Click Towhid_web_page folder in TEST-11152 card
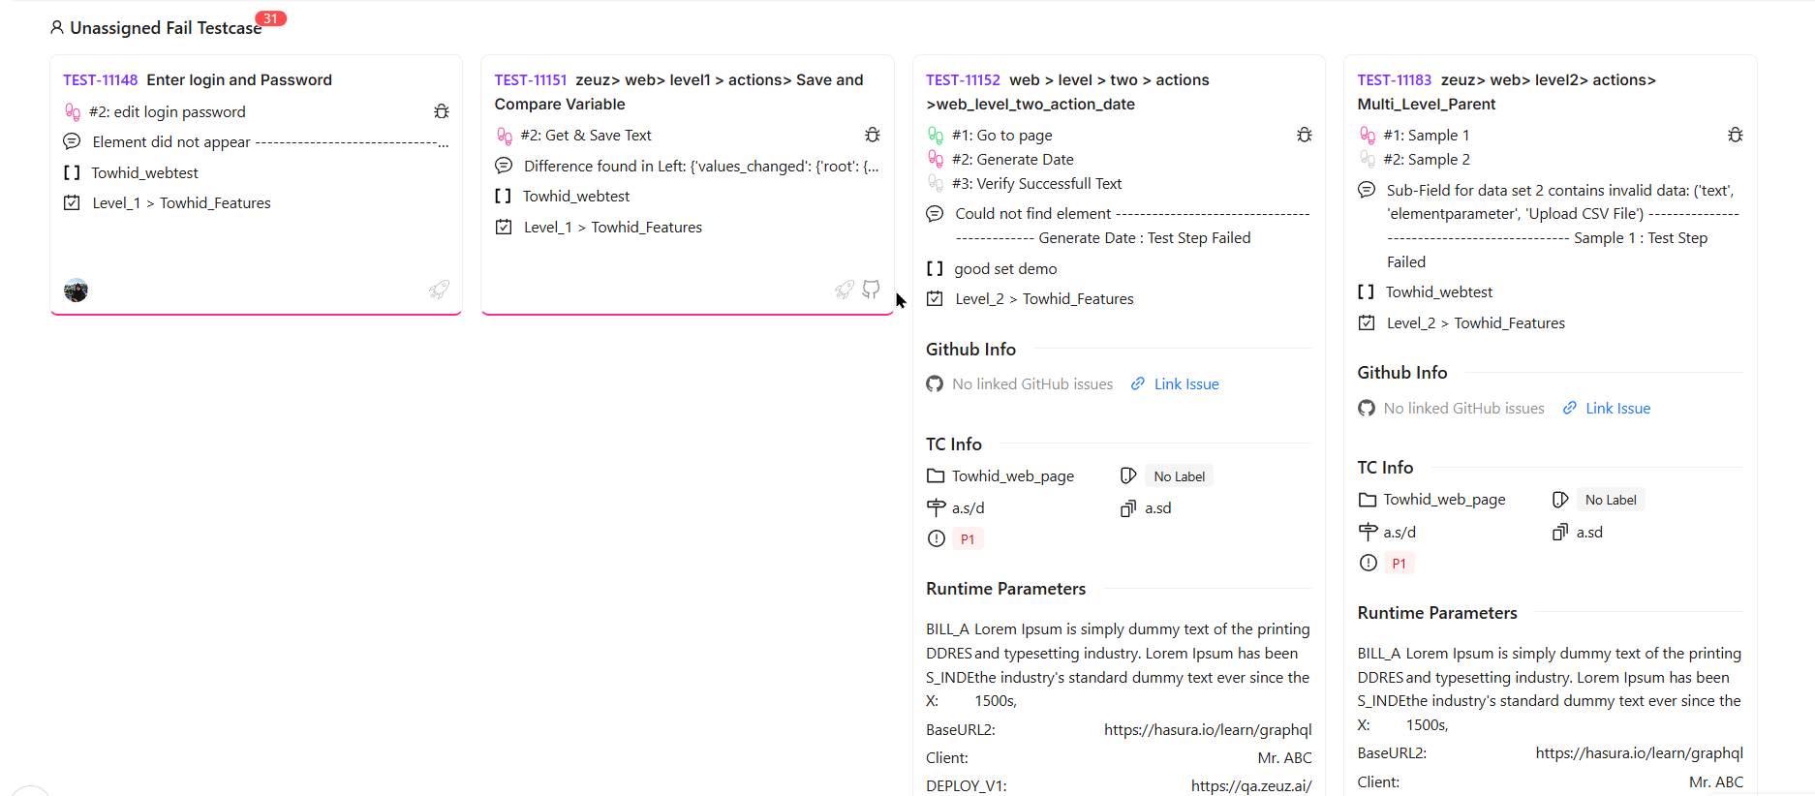This screenshot has width=1815, height=796. point(1012,476)
